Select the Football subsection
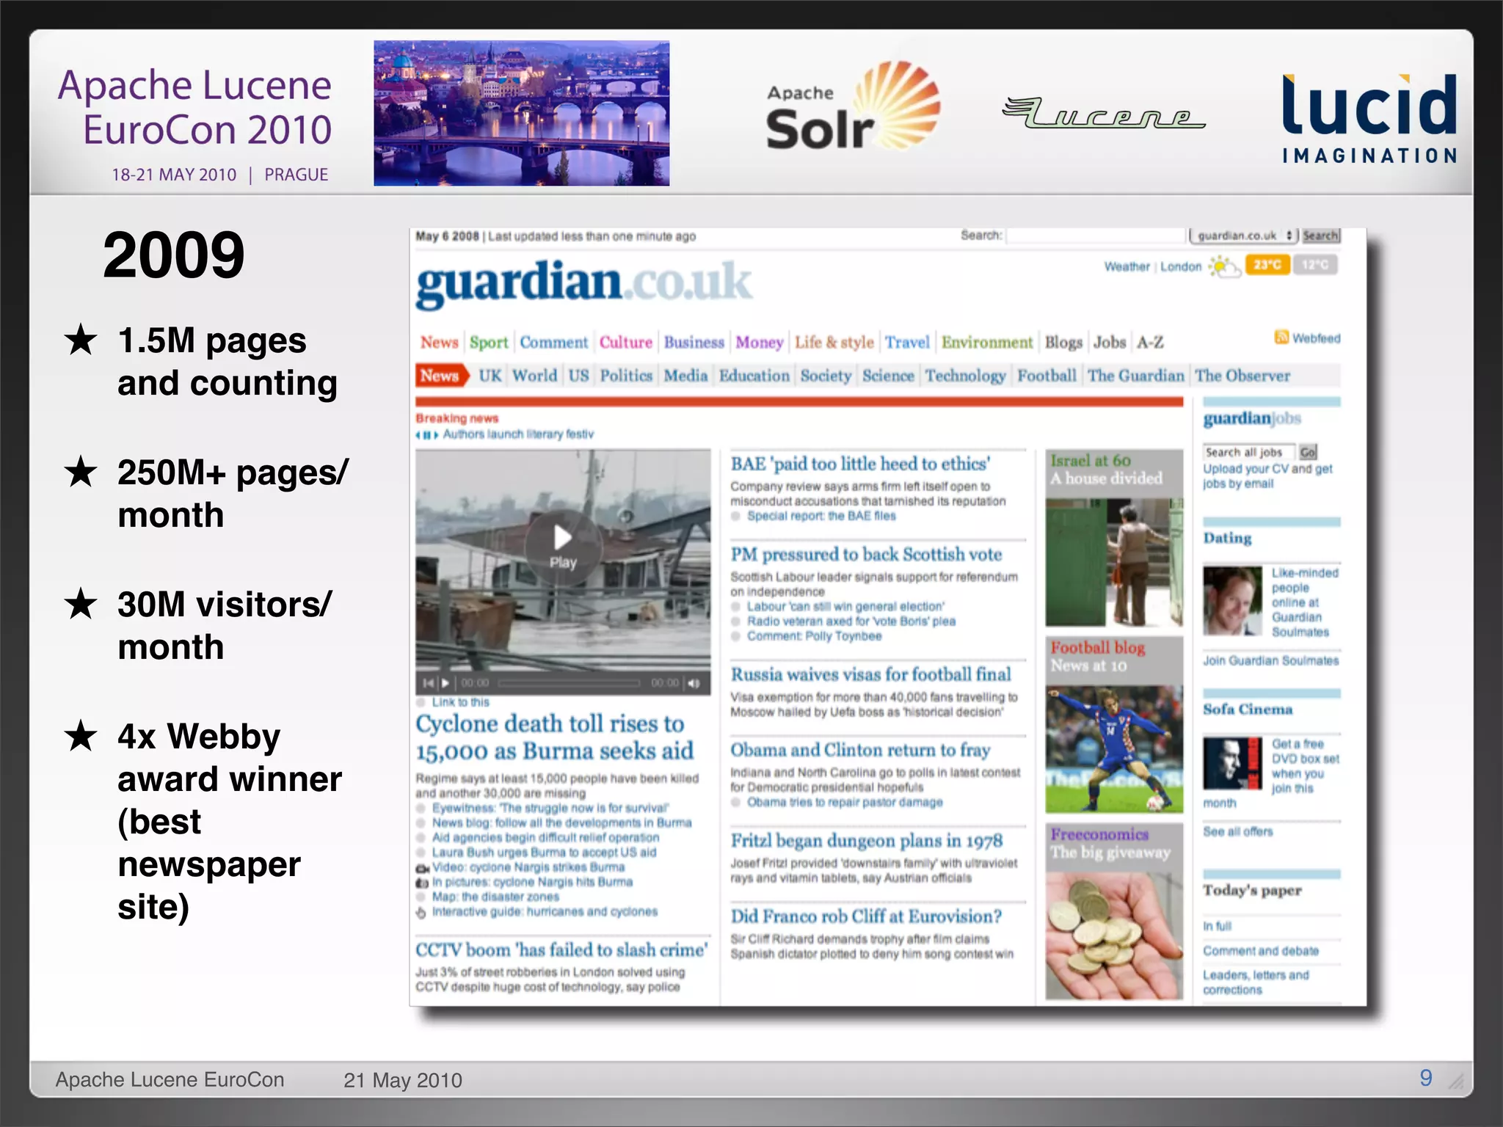The height and width of the screenshot is (1127, 1503). [1047, 376]
